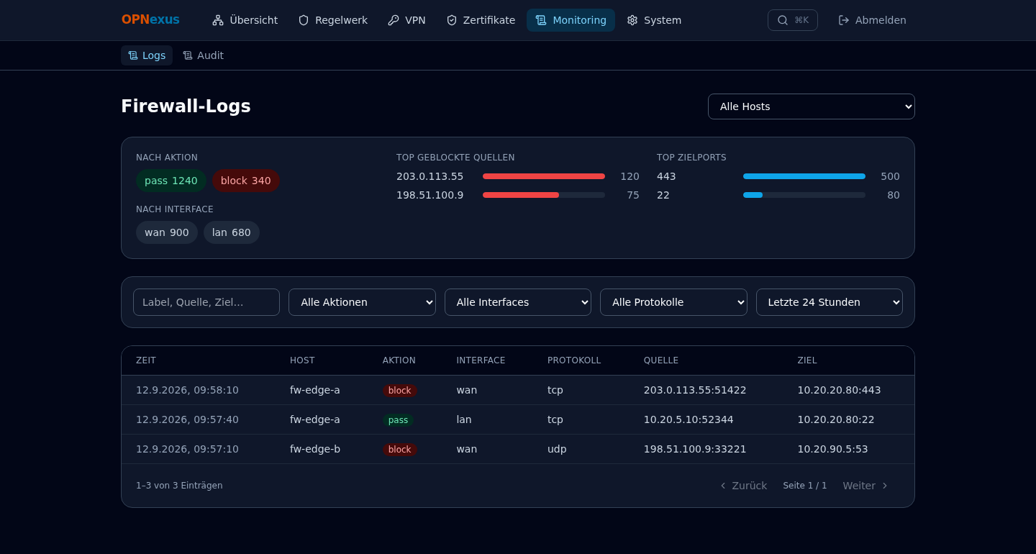
Task: Sort by the Zeit column header
Action: tap(146, 360)
